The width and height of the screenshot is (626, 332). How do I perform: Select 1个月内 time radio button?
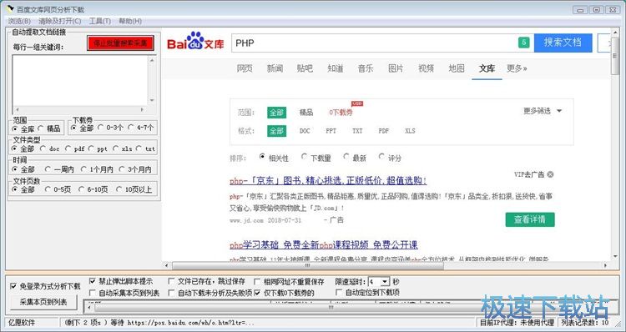(97, 169)
